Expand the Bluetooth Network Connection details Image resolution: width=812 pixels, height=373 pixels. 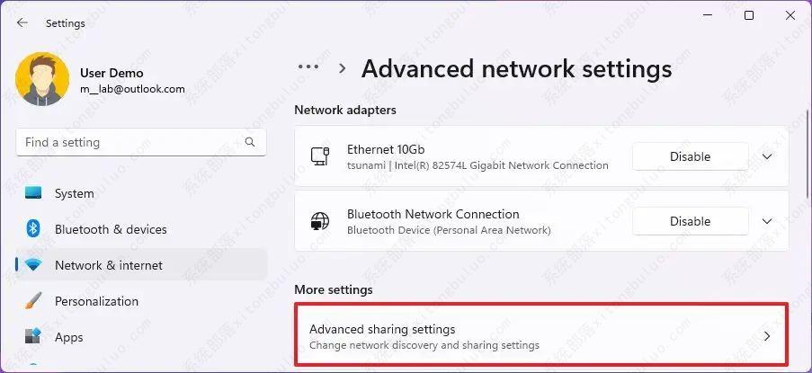(767, 221)
